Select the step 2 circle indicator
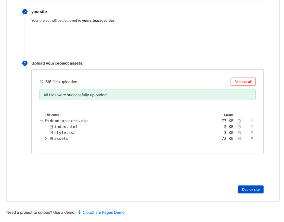Image resolution: width=284 pixels, height=222 pixels. tap(25, 63)
